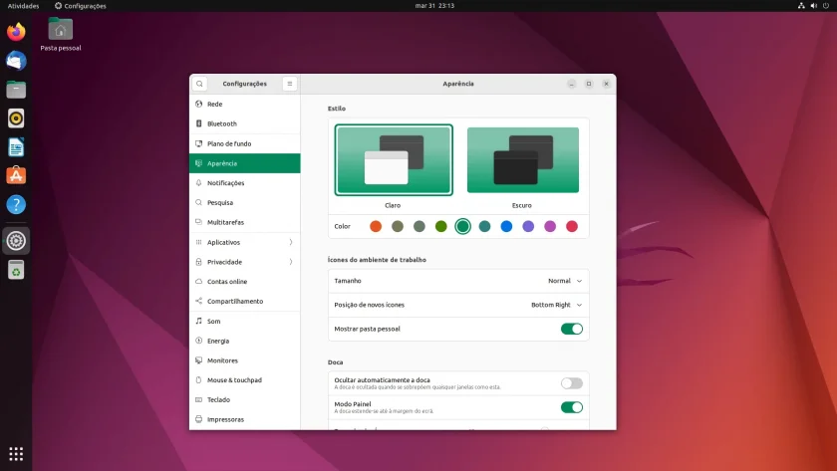Launch Firefox from the dock
837x471 pixels.
[x=16, y=32]
